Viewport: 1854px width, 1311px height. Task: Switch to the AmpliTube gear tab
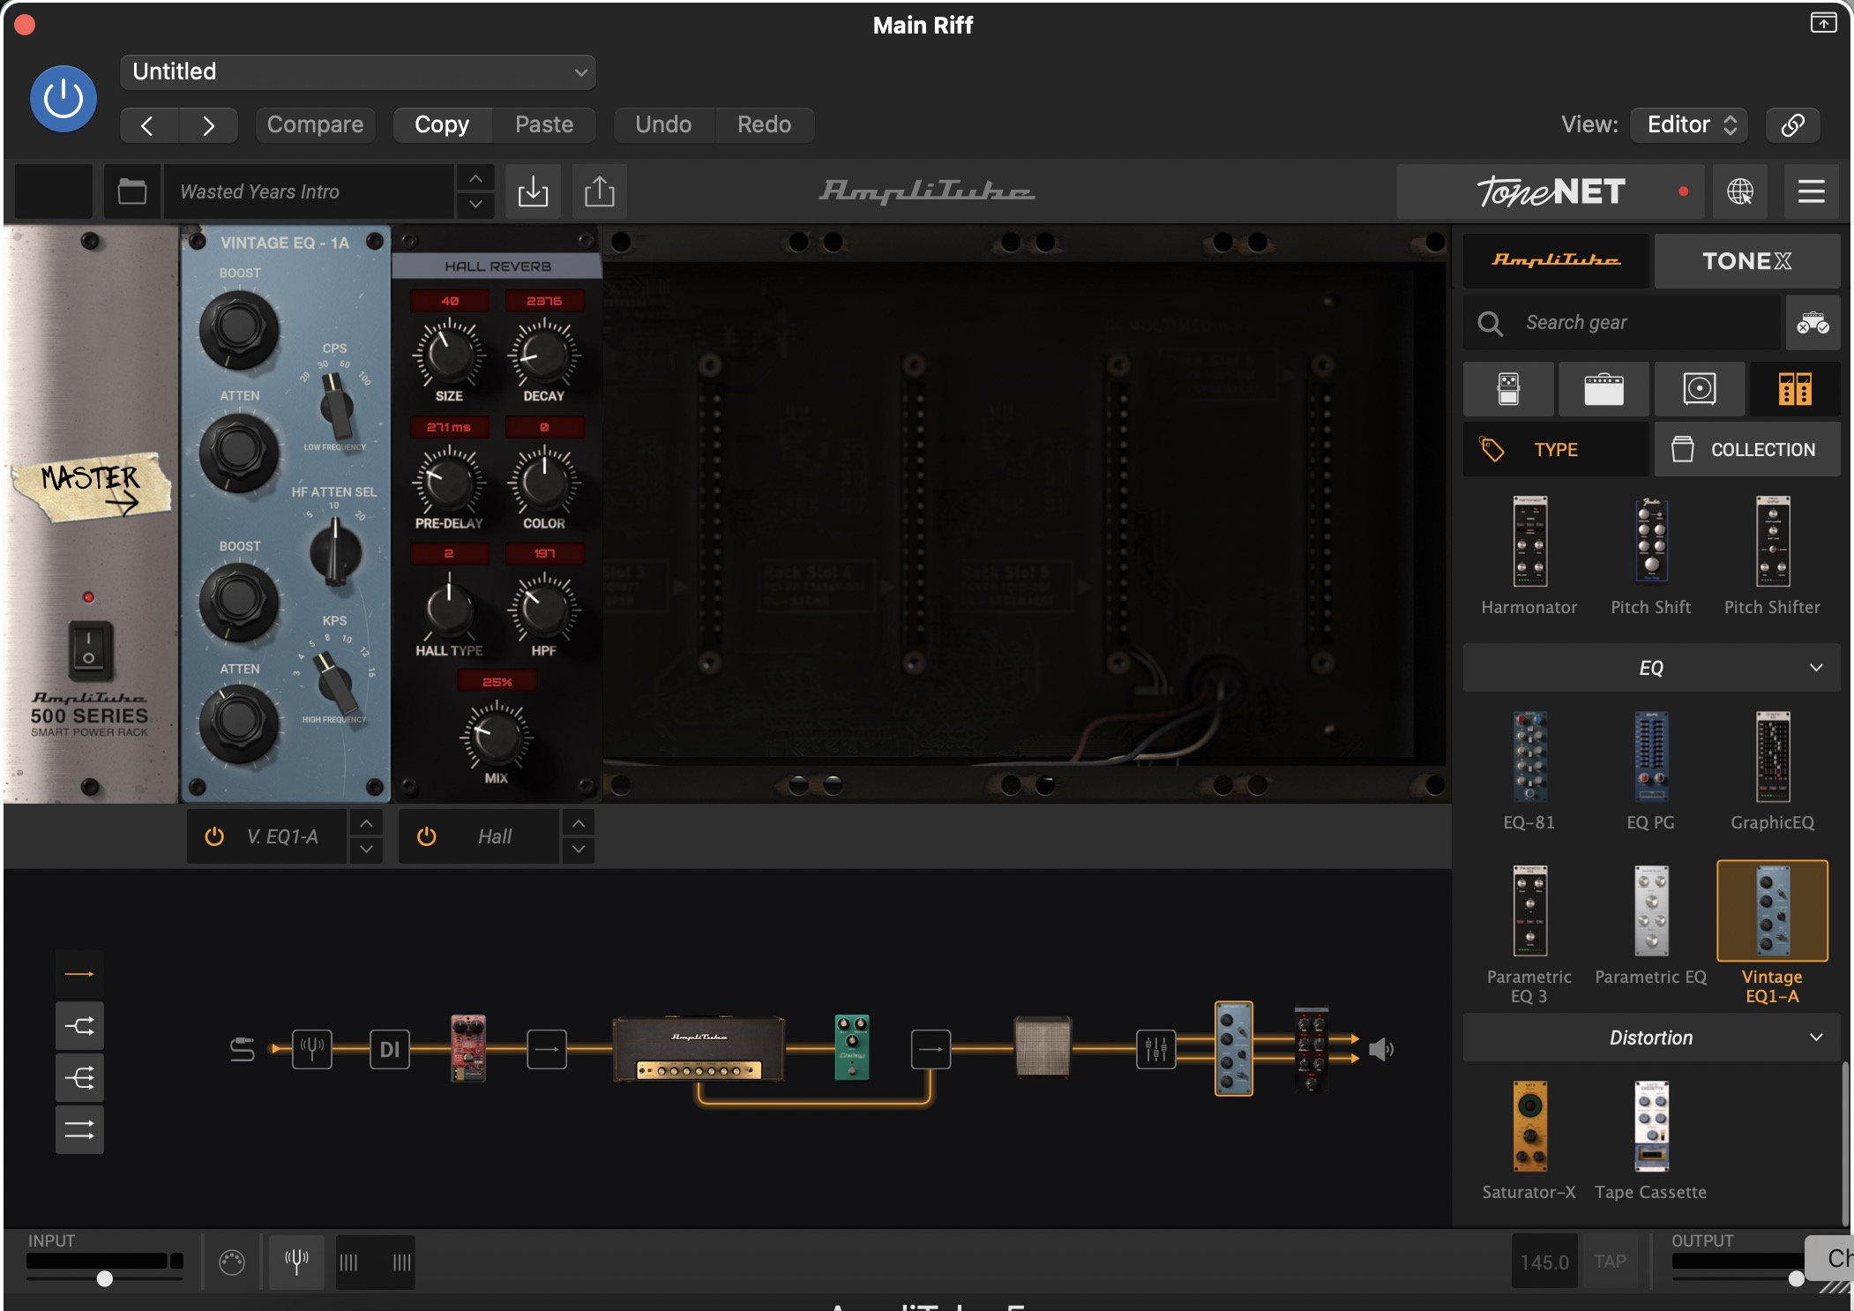point(1556,261)
